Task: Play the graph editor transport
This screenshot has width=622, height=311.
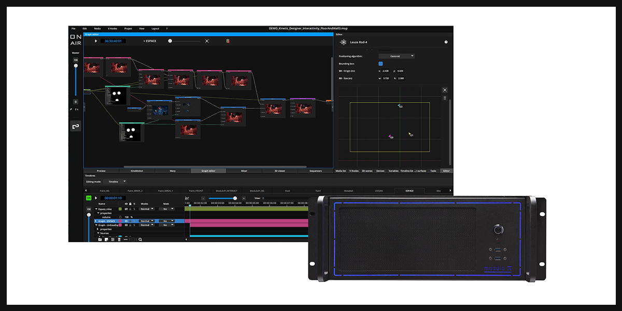Action: (x=95, y=40)
